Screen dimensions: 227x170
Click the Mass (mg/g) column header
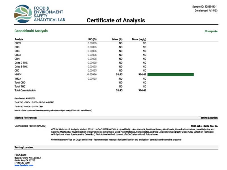tap(139, 39)
